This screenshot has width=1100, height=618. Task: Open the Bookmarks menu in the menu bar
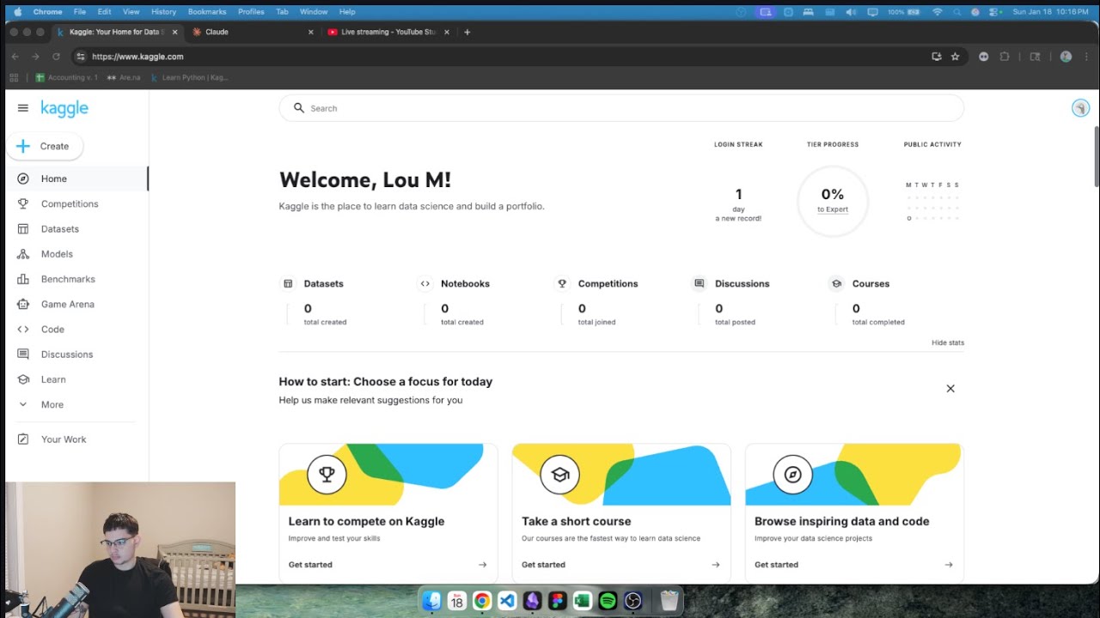pos(206,12)
